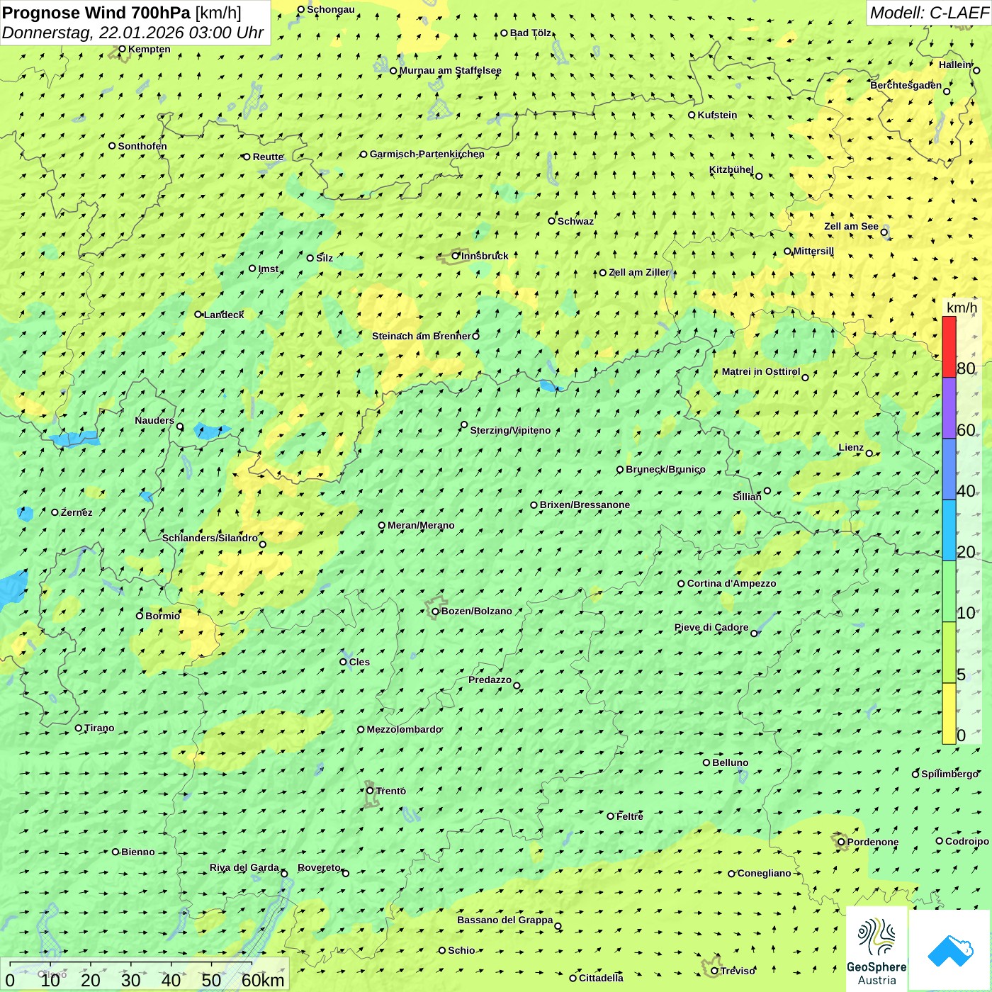This screenshot has height=992, width=992.
Task: Click the 'Predazzo' label
Action: (490, 680)
